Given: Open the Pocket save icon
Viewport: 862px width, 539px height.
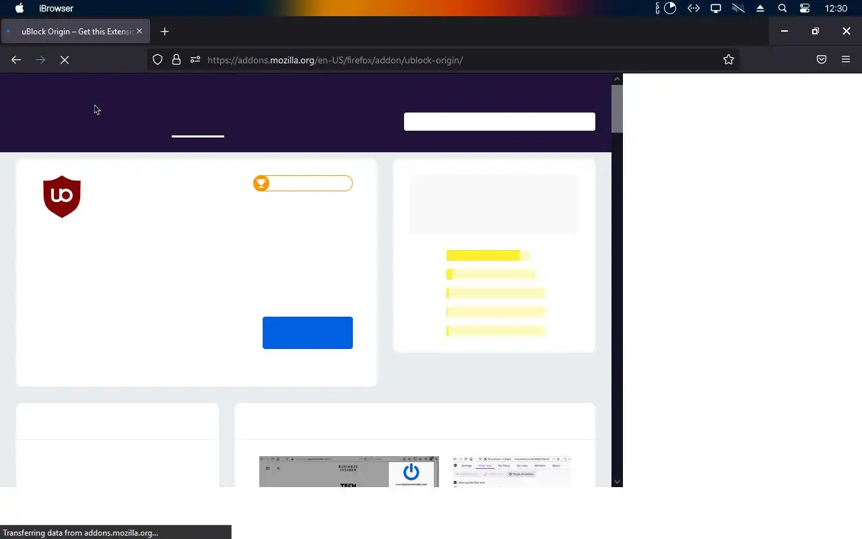Looking at the screenshot, I should tap(822, 60).
